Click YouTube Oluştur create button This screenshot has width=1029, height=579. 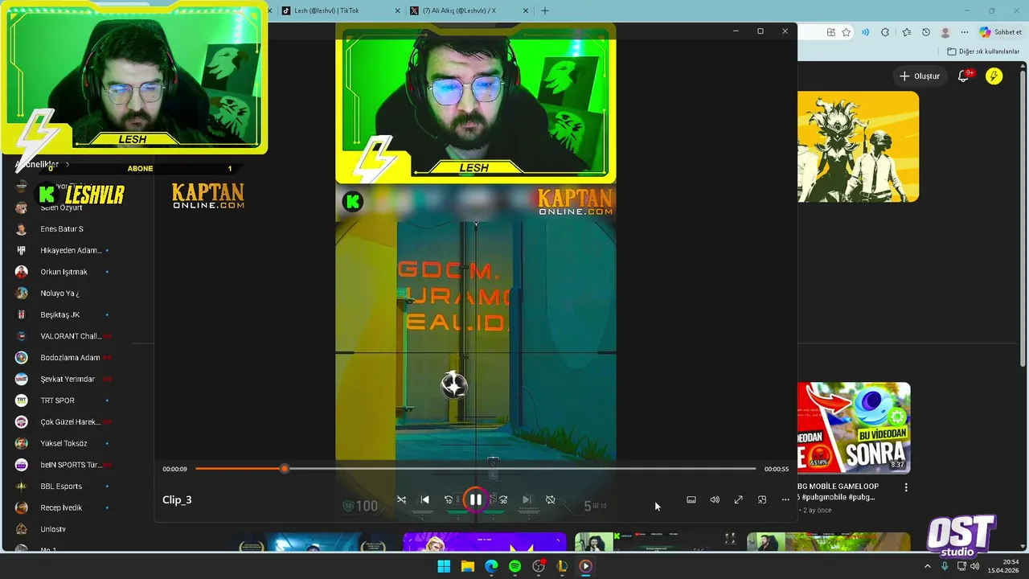[x=920, y=76]
